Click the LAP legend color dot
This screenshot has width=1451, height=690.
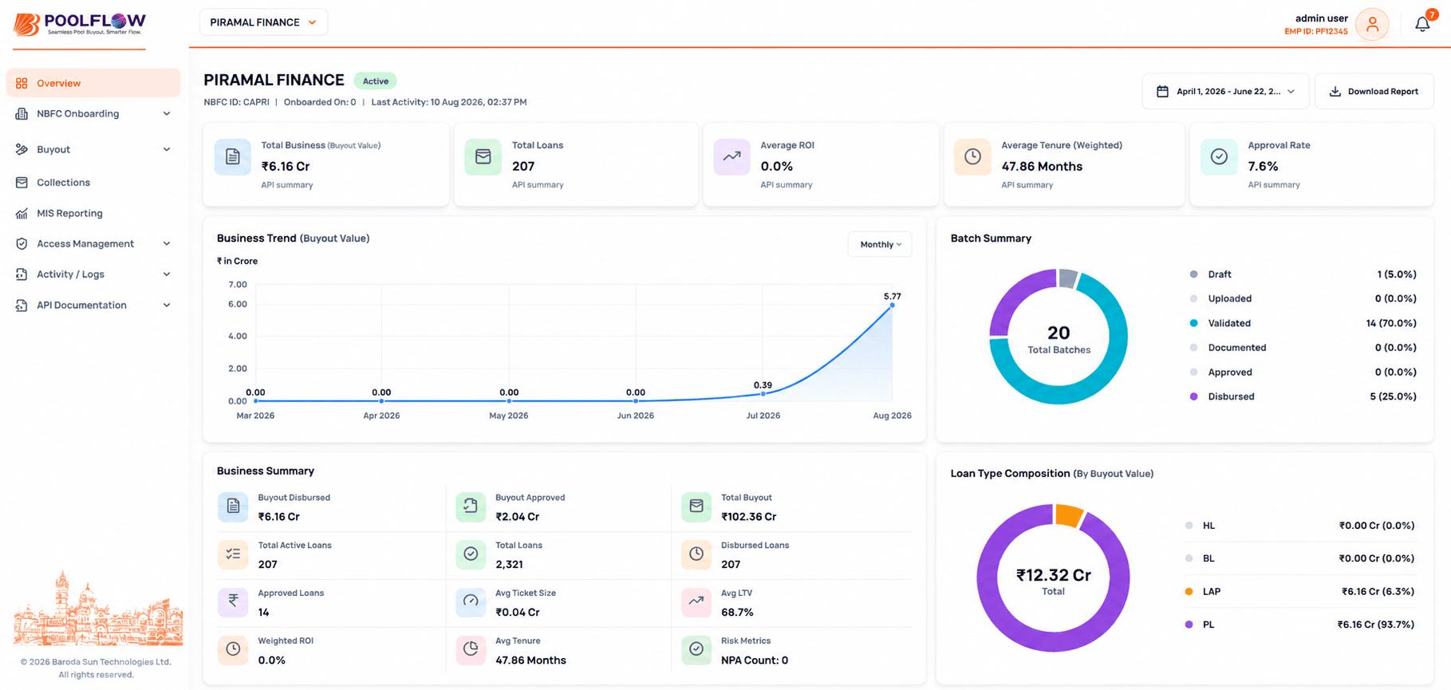[1189, 592]
